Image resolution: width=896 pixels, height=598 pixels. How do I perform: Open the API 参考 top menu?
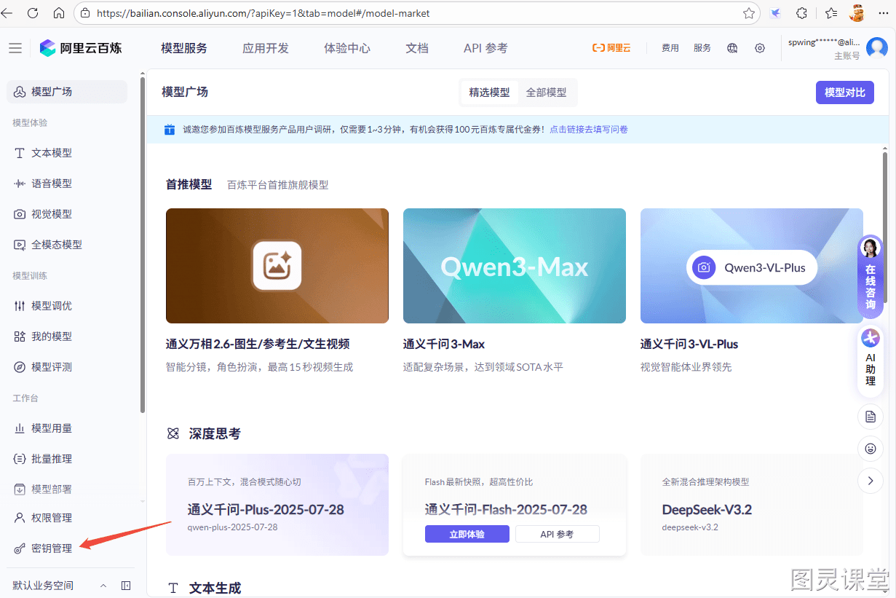click(485, 48)
